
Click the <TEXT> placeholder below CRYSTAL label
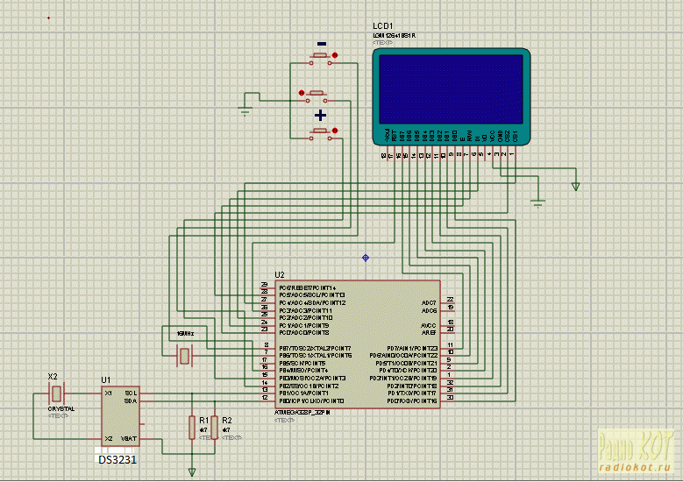(x=59, y=415)
